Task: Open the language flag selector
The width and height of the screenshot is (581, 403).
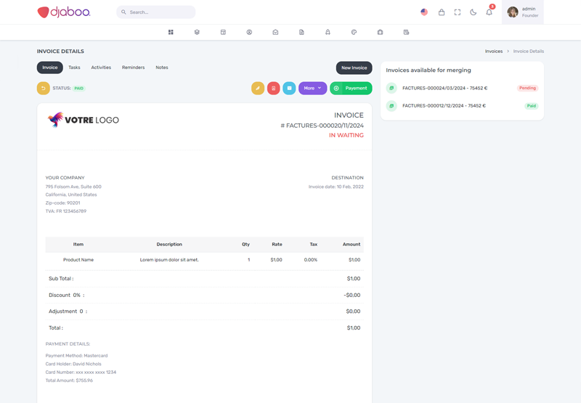Action: pos(424,12)
